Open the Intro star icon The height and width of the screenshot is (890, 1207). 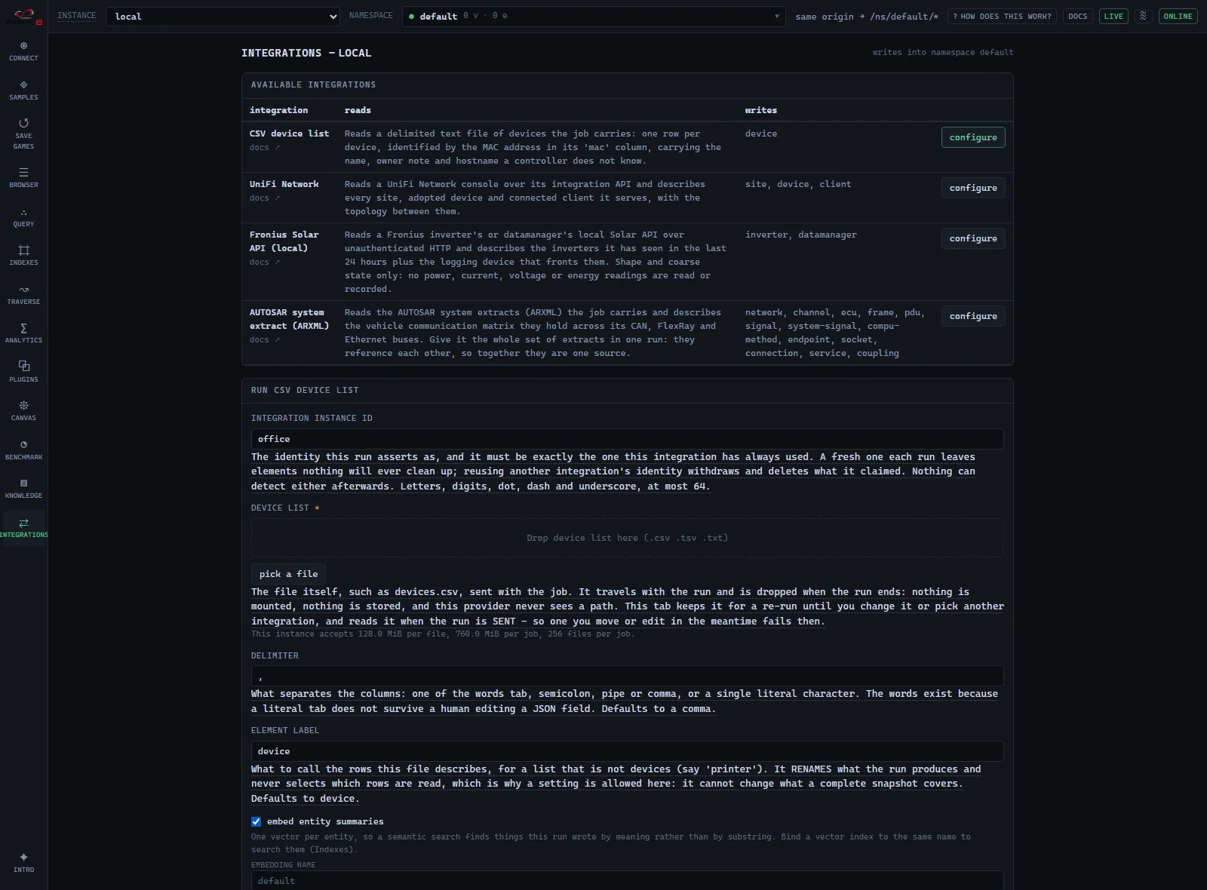tap(23, 862)
